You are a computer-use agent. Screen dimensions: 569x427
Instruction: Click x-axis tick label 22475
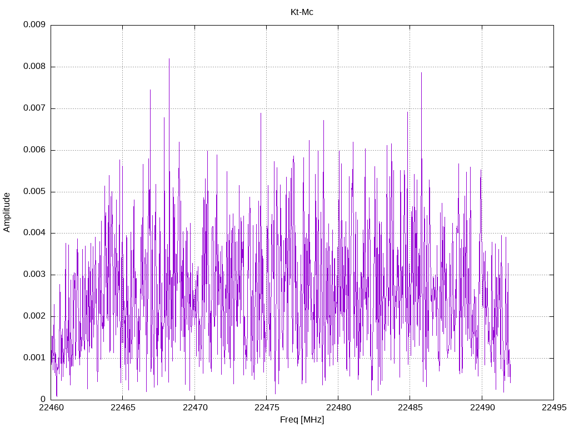tap(267, 408)
